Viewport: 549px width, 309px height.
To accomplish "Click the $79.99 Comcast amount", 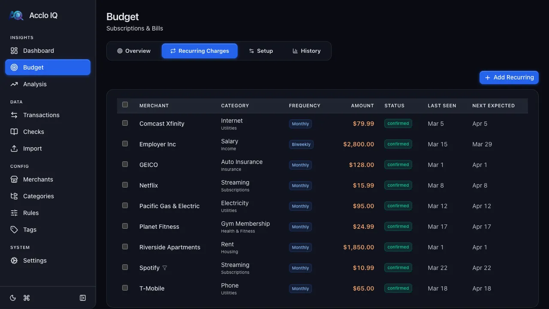I will point(363,124).
